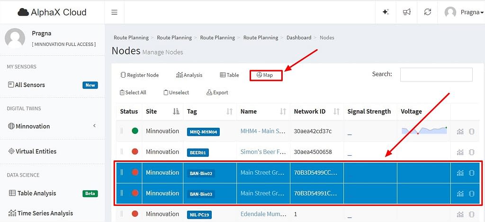
Task: Click the Beta badge beside Table Analysis
Action: click(90, 194)
